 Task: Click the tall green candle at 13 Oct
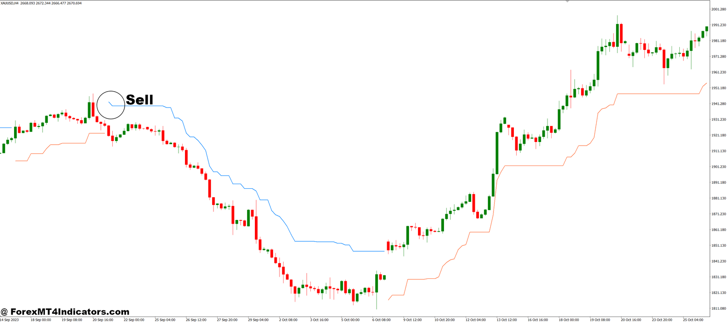497,153
